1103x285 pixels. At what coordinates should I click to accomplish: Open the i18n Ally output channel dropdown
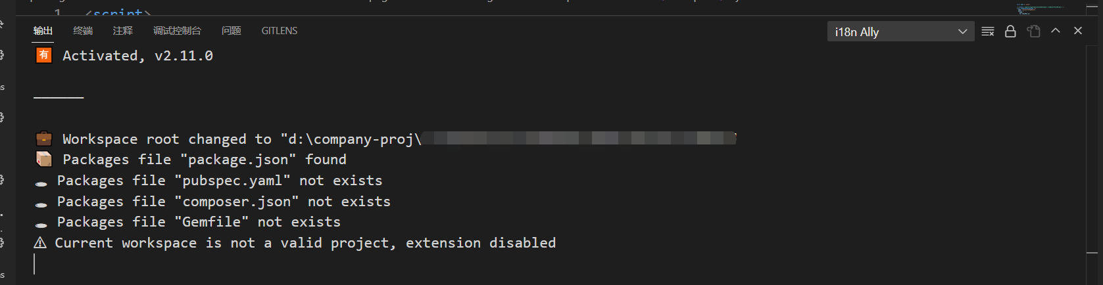point(900,32)
